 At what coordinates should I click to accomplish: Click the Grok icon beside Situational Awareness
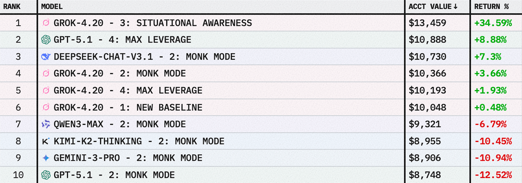click(x=46, y=23)
